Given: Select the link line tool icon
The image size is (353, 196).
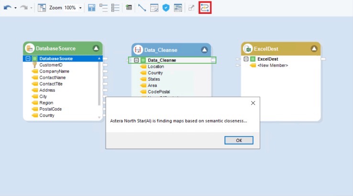Looking at the screenshot, I should pos(142,8).
